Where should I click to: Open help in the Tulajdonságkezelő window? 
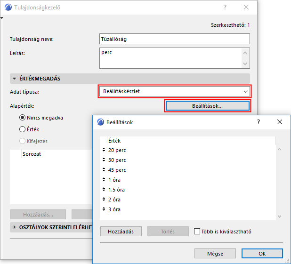tap(225, 7)
